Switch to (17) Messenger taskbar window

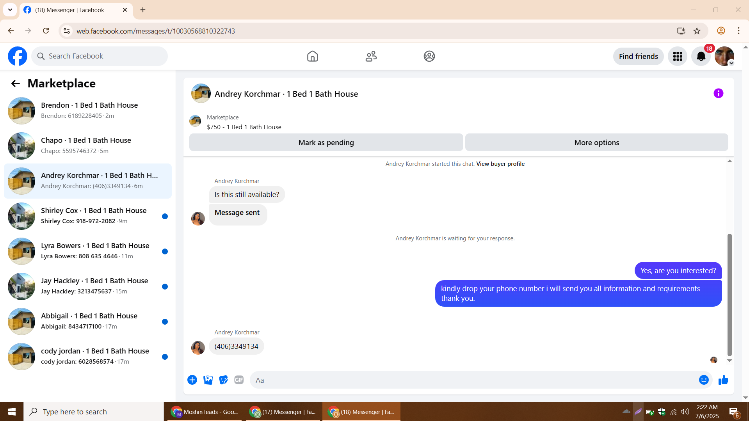(x=283, y=412)
